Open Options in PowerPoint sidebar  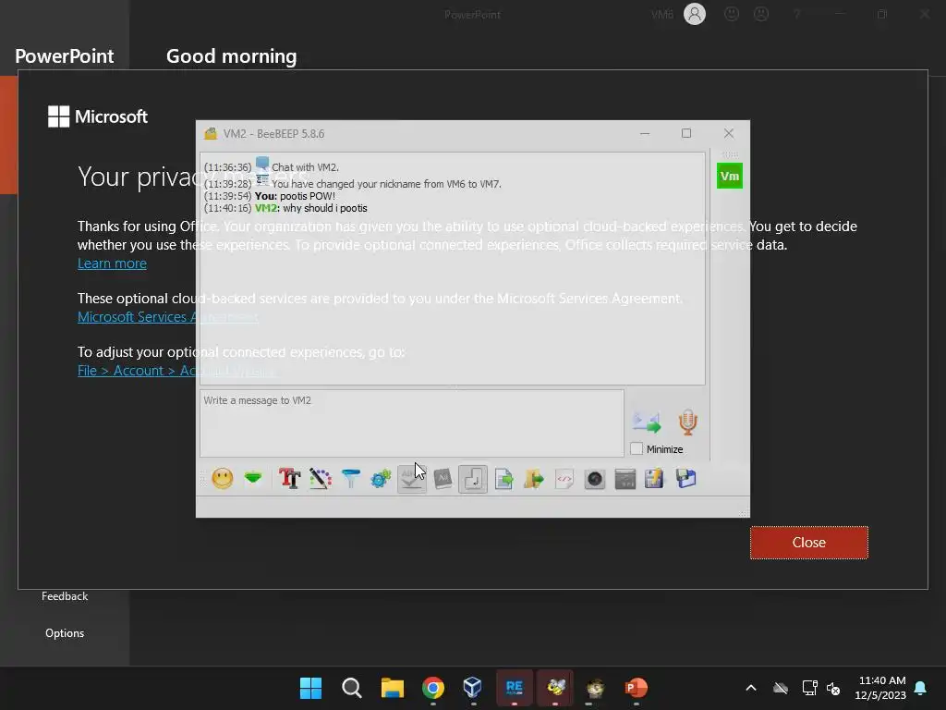(x=65, y=633)
